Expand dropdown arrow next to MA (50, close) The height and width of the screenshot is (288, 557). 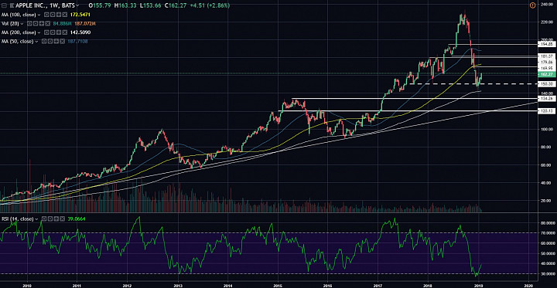(36, 42)
